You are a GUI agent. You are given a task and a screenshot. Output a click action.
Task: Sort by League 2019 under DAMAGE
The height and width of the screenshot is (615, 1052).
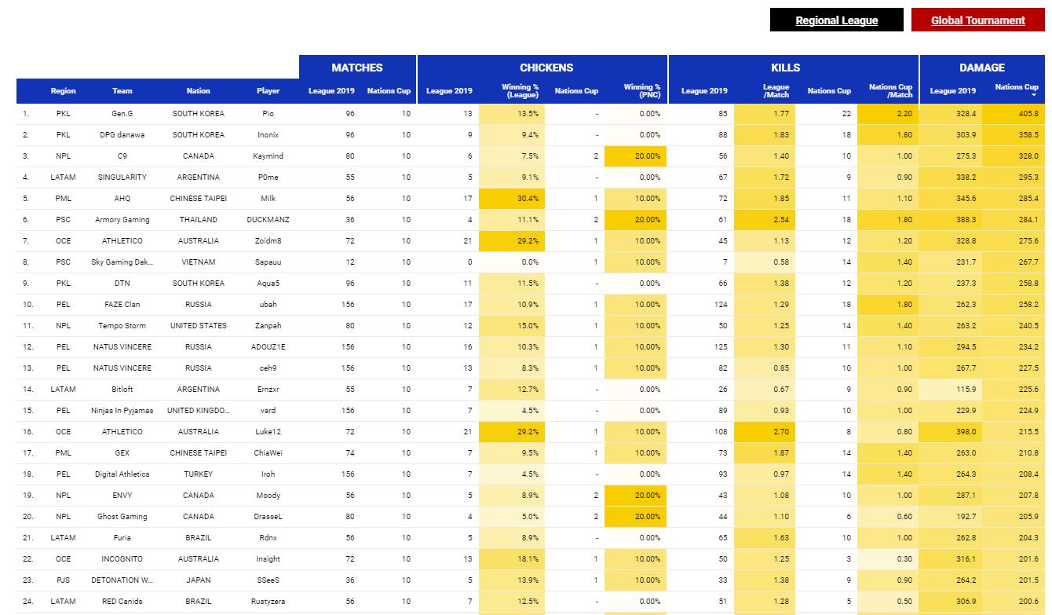coord(953,91)
